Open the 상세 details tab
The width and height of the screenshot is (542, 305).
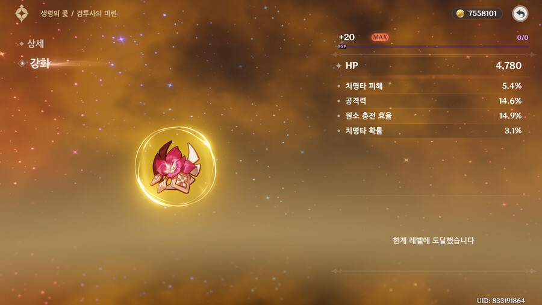(36, 43)
